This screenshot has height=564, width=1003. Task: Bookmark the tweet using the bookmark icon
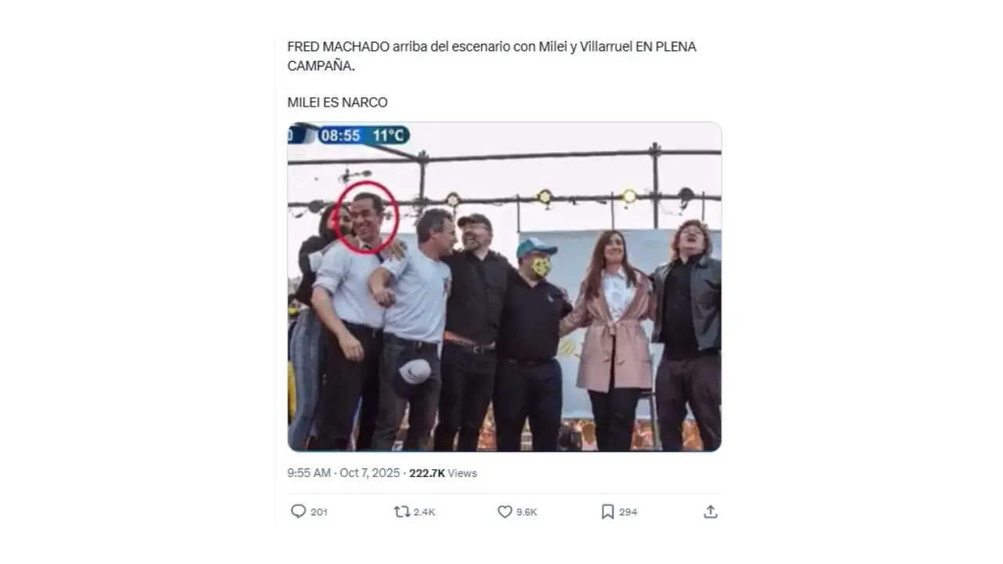(607, 512)
